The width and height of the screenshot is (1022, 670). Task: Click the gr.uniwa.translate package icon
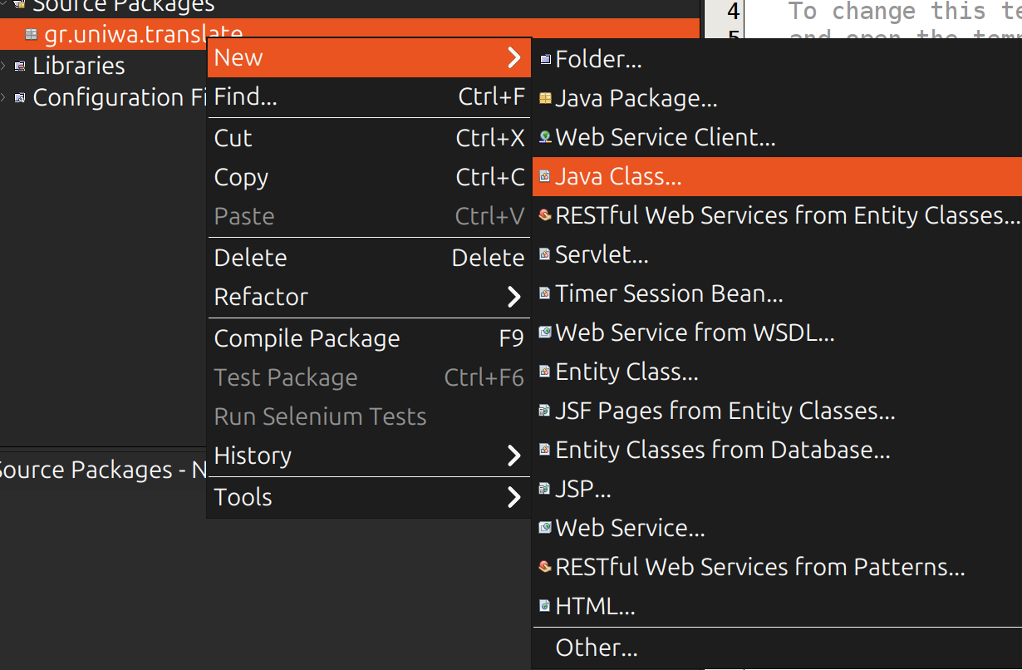[32, 35]
